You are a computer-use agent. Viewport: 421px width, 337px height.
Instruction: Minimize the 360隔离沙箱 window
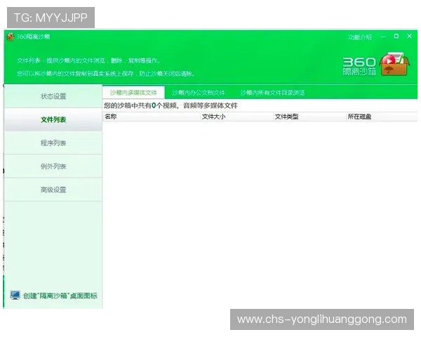pyautogui.click(x=383, y=37)
